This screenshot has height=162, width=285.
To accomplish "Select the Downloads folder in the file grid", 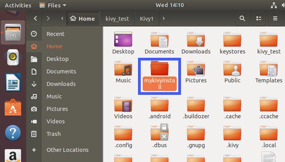I will (x=196, y=43).
